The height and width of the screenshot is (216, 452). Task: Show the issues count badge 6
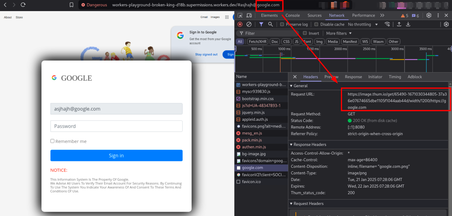pos(416,16)
